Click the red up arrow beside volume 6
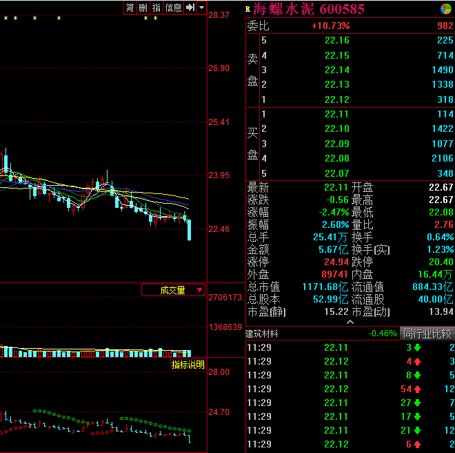 click(x=417, y=444)
